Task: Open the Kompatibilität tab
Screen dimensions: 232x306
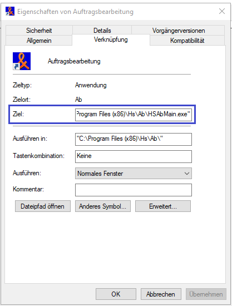Action: coord(187,41)
